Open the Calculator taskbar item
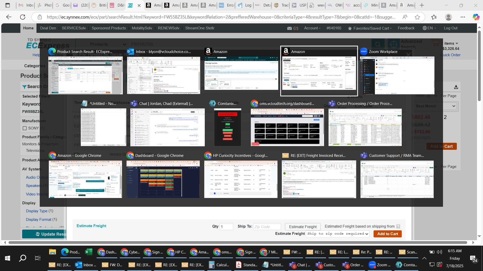Viewport: 483px width, 271px height. (x=219, y=265)
